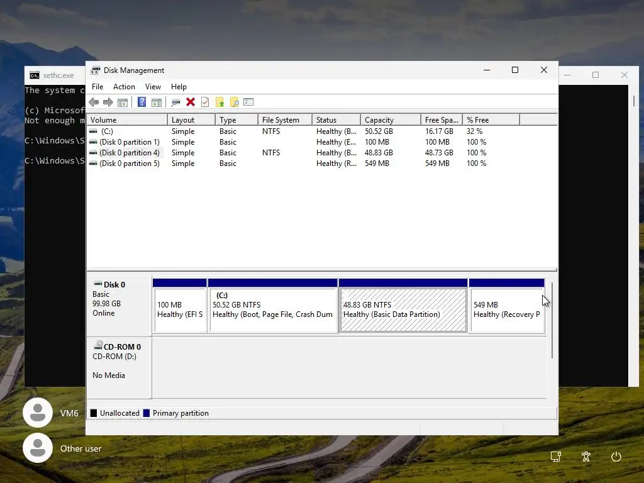Click the graphical view vertical scrollbar
The width and height of the screenshot is (644, 483).
tap(552, 320)
